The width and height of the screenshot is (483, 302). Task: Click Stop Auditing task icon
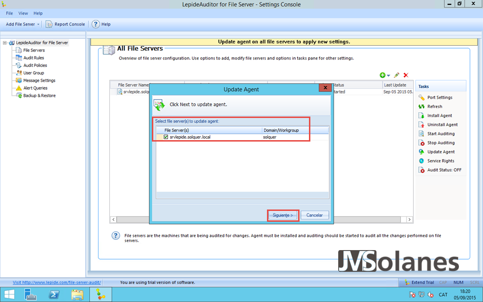tap(421, 143)
